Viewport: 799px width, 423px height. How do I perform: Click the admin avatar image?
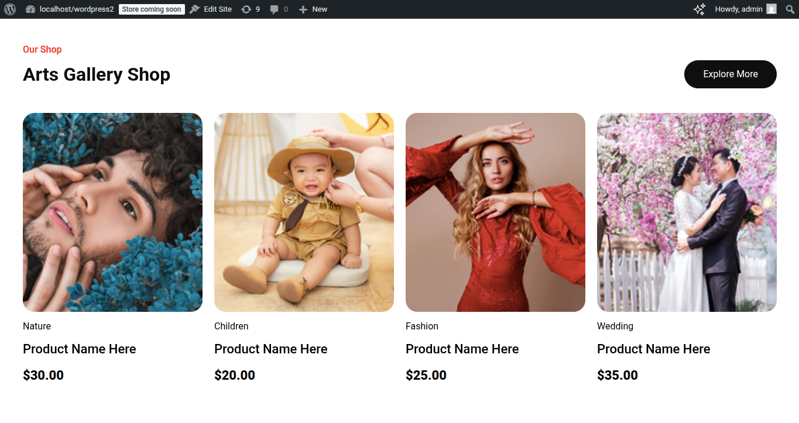pyautogui.click(x=771, y=9)
